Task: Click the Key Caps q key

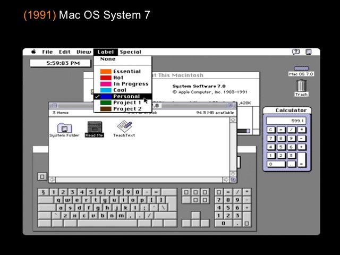Action: 58,200
